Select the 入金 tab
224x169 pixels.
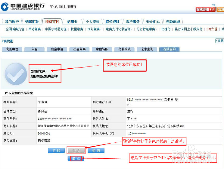point(34,49)
